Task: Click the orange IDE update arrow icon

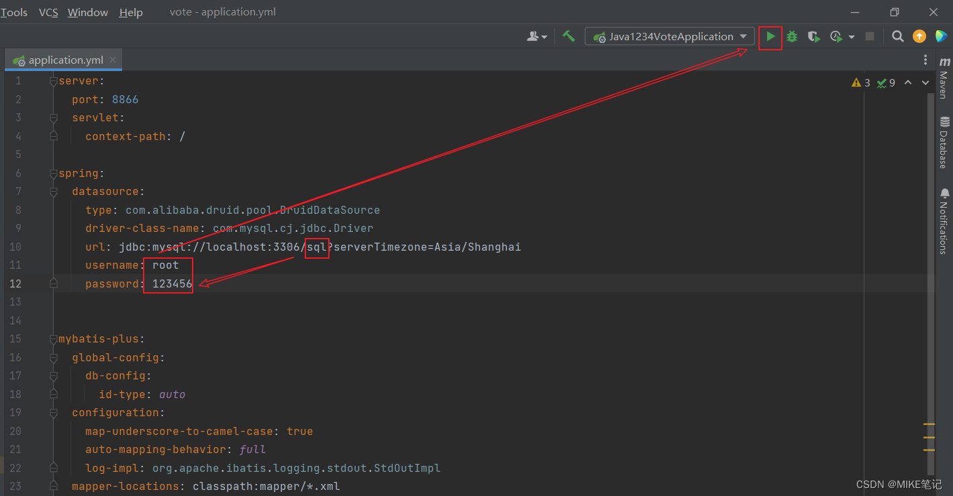Action: [x=919, y=36]
